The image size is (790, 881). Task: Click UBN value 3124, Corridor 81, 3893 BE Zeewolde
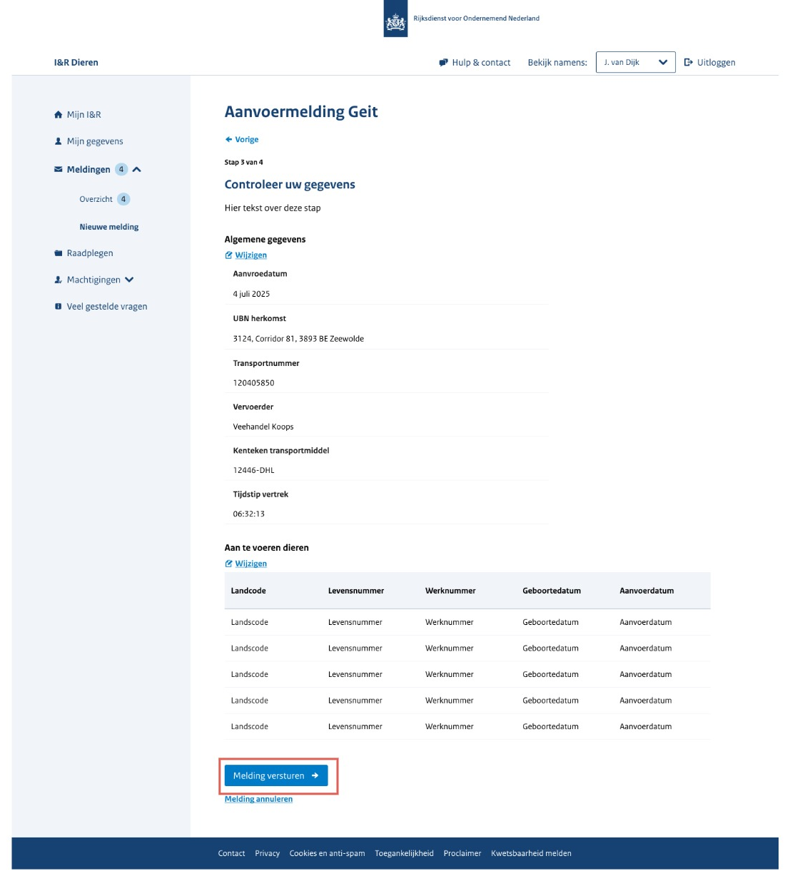pyautogui.click(x=298, y=340)
